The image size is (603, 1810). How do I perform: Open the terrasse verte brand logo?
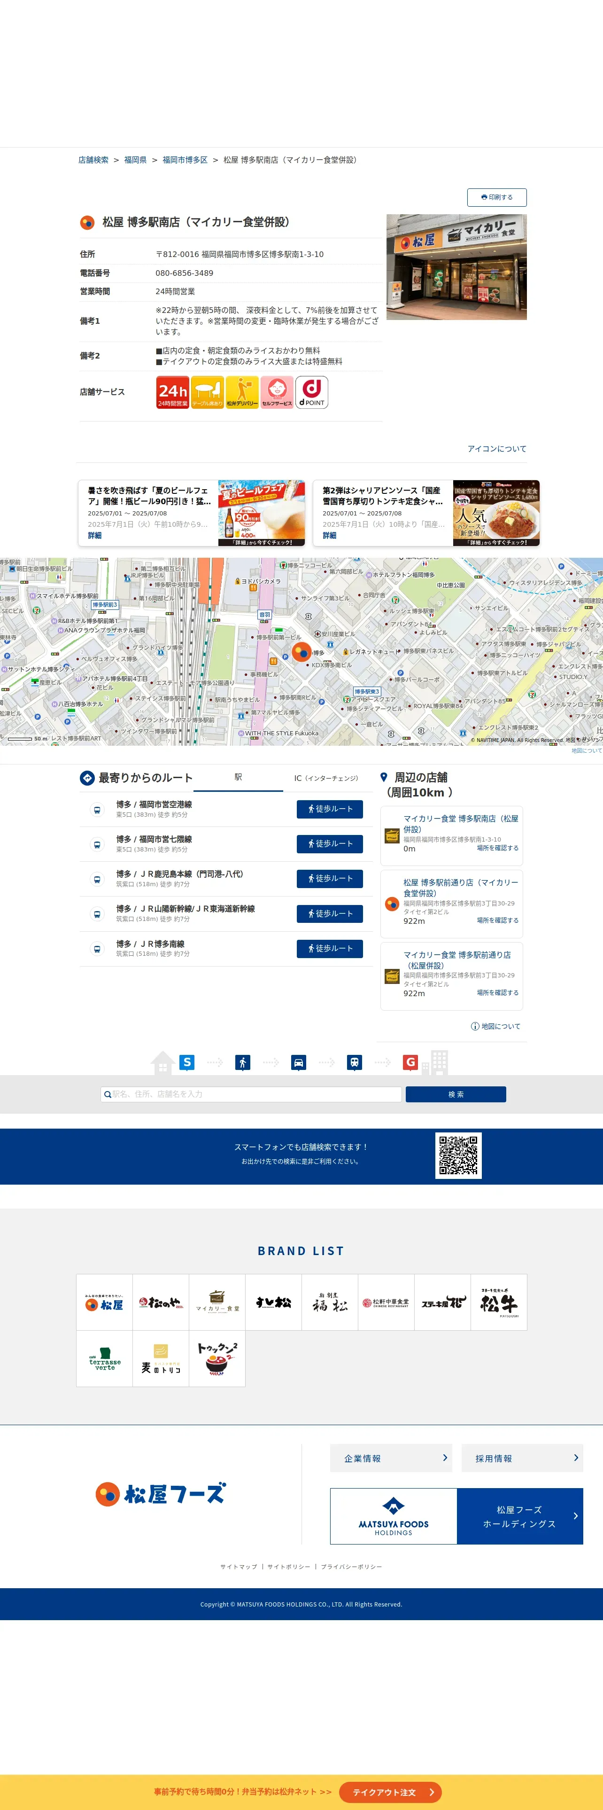click(x=105, y=1358)
